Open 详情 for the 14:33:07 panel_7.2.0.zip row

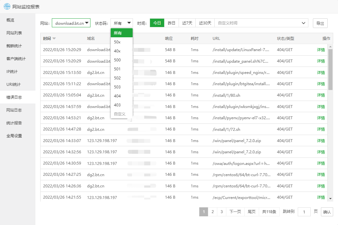pyautogui.click(x=321, y=140)
